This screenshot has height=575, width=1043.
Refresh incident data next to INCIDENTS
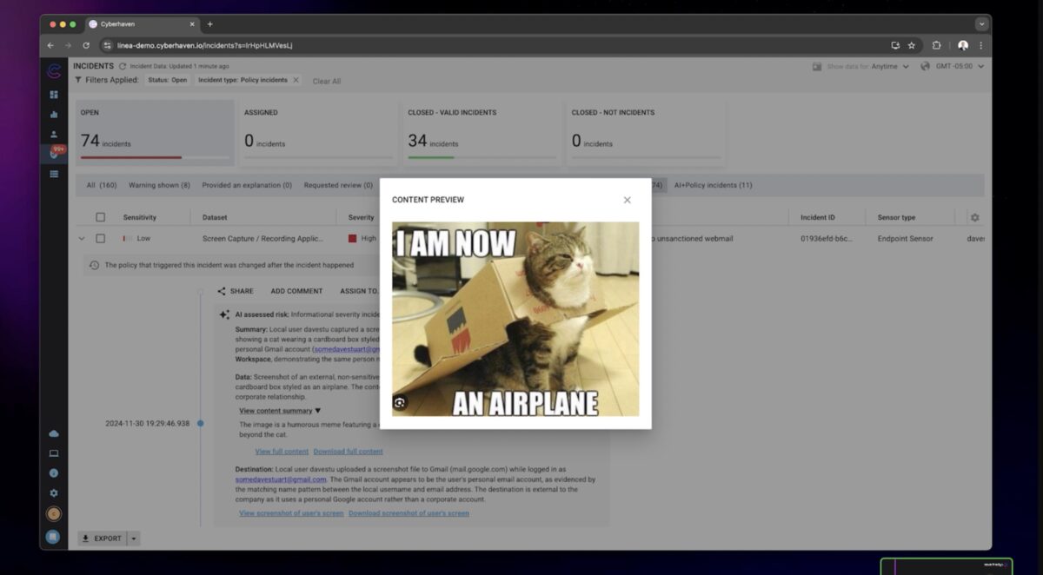coord(123,66)
